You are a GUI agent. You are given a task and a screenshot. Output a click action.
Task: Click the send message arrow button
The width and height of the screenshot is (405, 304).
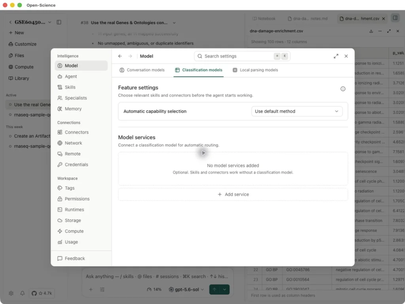(215, 289)
